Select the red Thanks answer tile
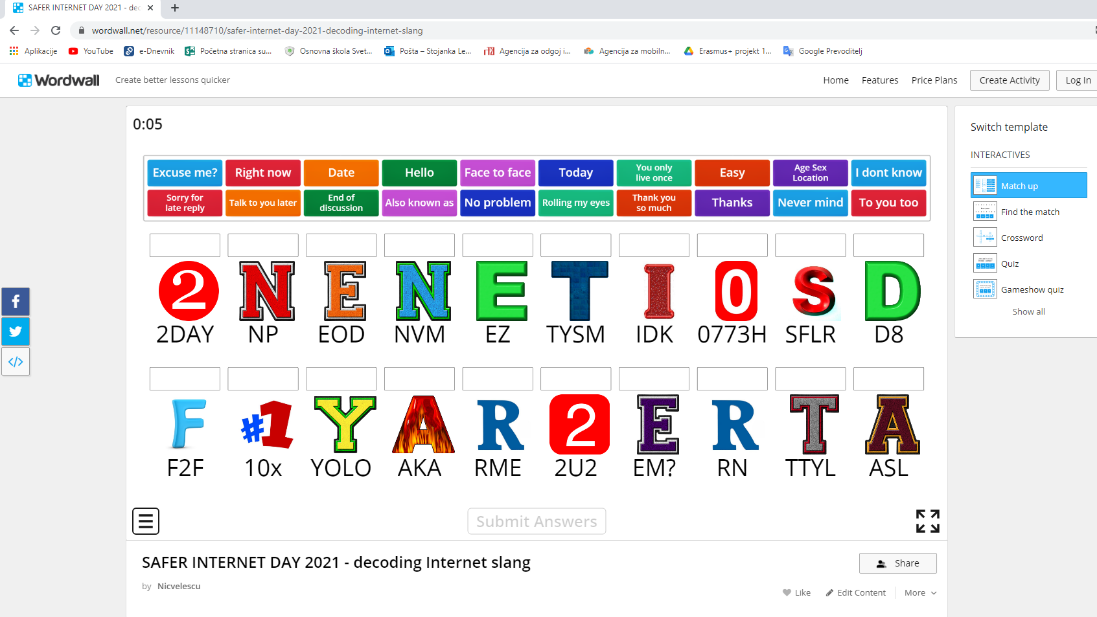This screenshot has width=1097, height=617. (732, 203)
